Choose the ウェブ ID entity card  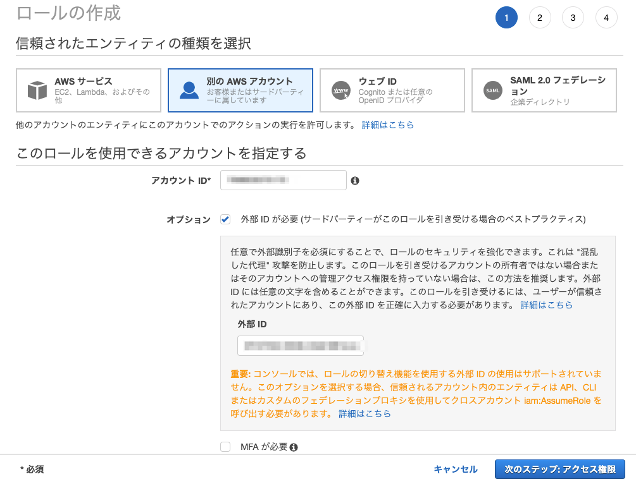(x=392, y=90)
